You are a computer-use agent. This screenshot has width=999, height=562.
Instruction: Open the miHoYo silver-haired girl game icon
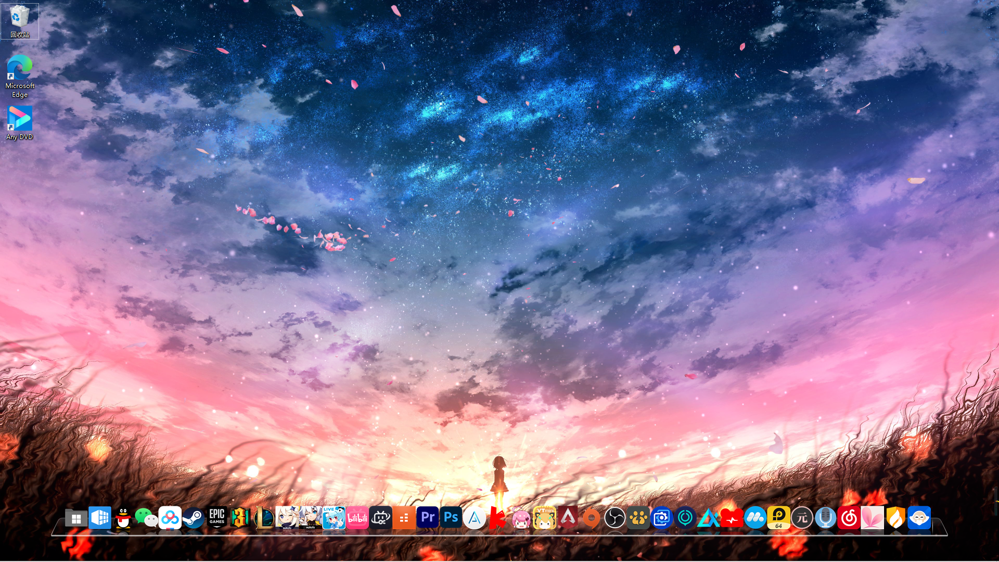click(310, 518)
